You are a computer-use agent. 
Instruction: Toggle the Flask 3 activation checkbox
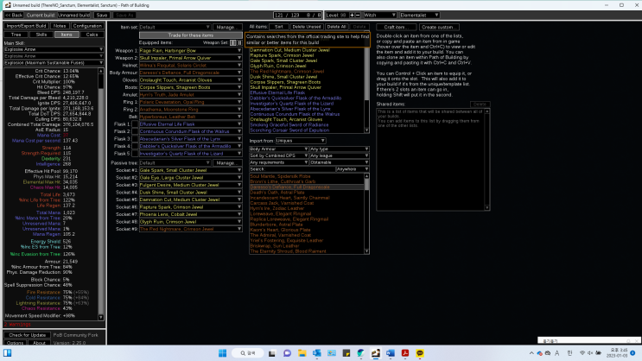click(x=134, y=139)
